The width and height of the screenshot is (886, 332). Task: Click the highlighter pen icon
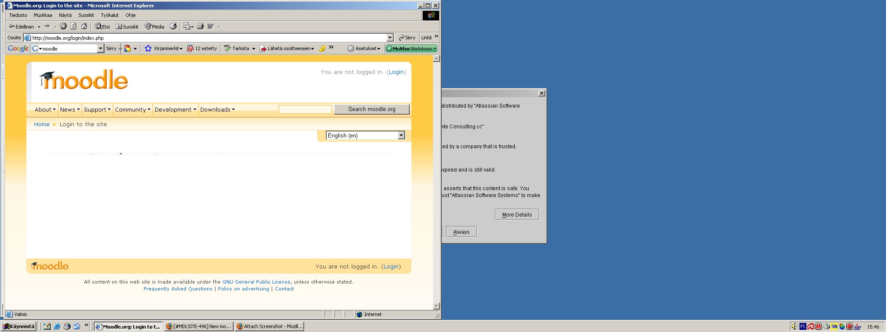(322, 48)
